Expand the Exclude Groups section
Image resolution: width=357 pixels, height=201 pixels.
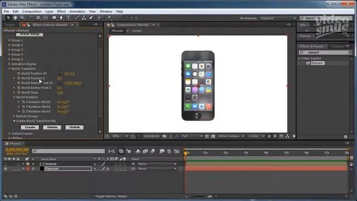click(x=14, y=116)
